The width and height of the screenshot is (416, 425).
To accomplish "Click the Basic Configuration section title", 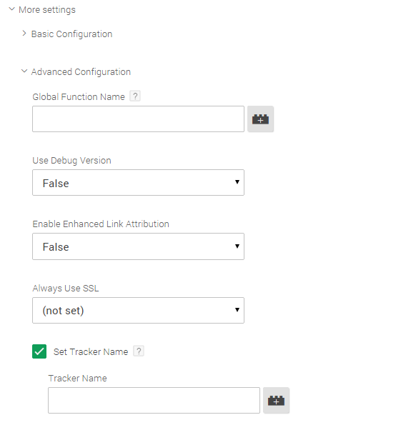I will (x=72, y=34).
